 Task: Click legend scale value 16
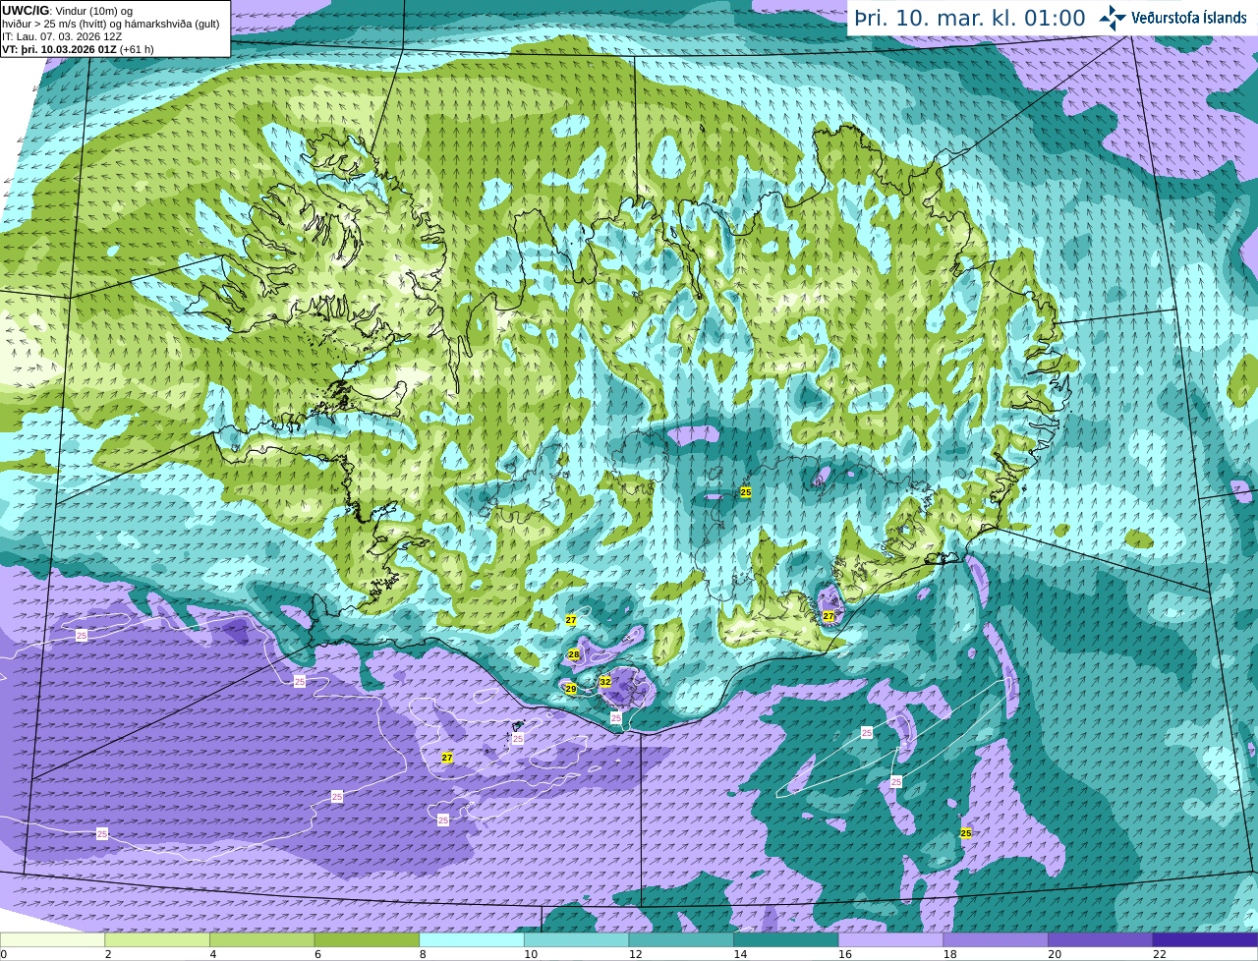pos(845,954)
